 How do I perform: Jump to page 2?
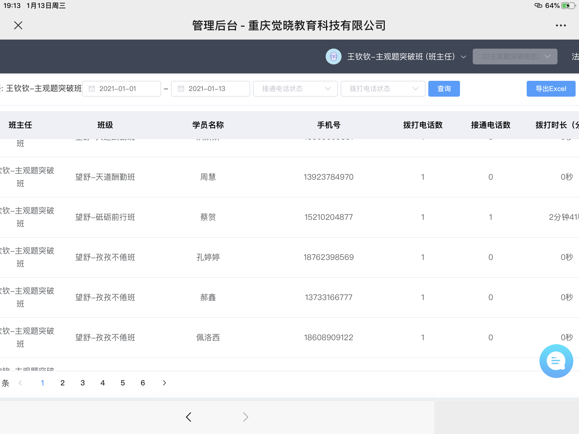(x=62, y=383)
